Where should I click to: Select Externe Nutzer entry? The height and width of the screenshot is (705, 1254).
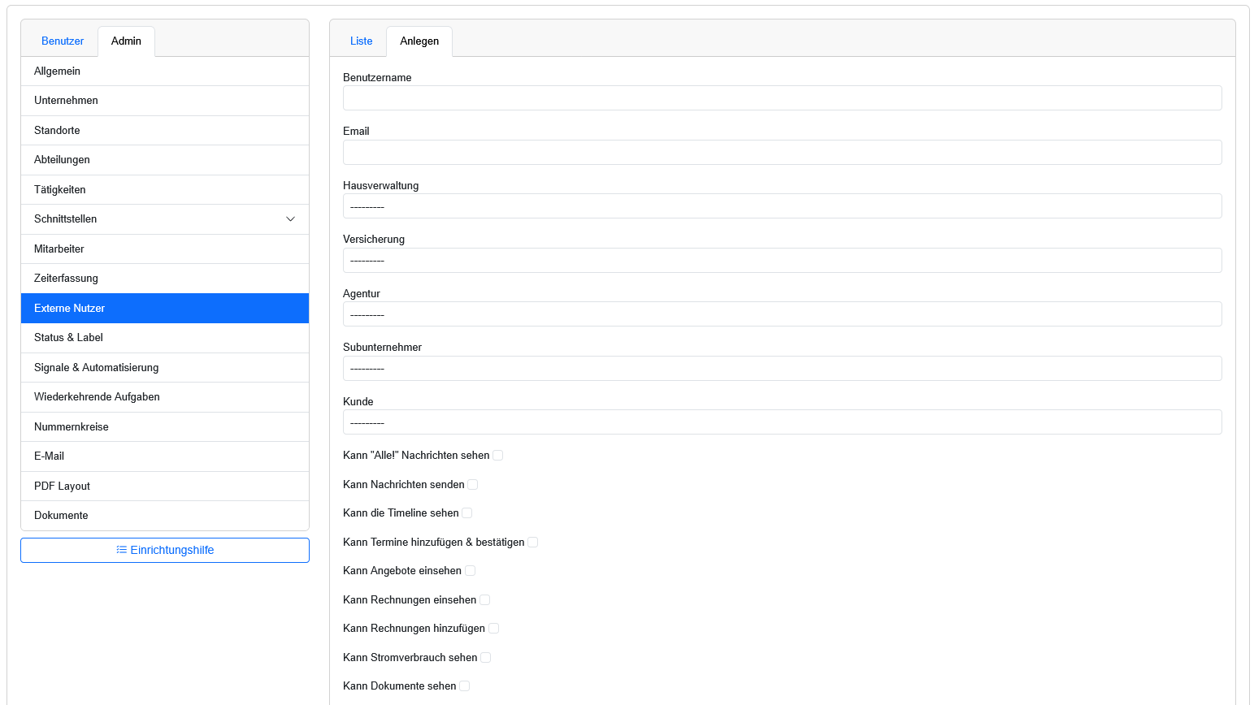click(165, 309)
